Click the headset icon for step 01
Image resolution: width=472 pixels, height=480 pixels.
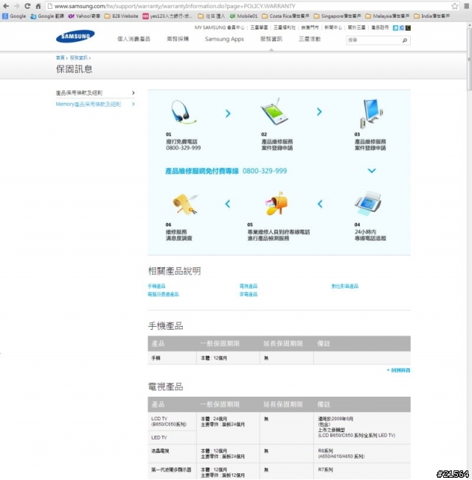[183, 113]
